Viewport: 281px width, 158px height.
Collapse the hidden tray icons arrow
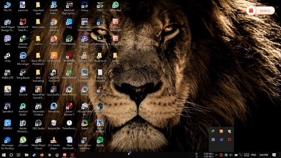coord(216,155)
